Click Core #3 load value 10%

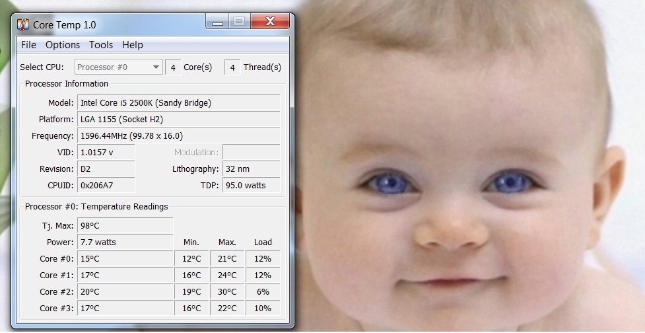click(263, 309)
